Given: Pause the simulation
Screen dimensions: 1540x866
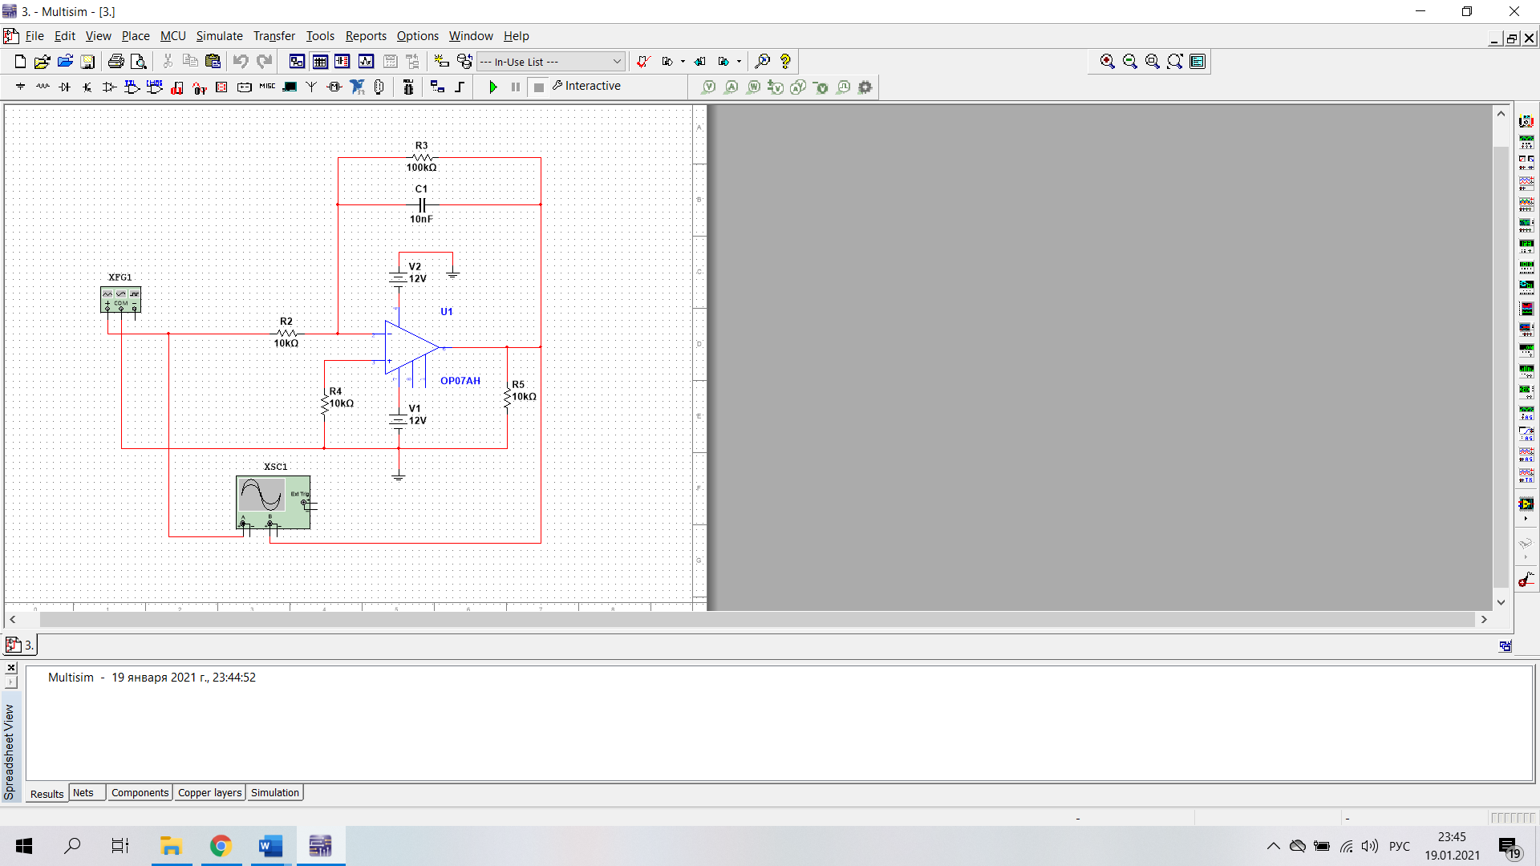Looking at the screenshot, I should 516,87.
